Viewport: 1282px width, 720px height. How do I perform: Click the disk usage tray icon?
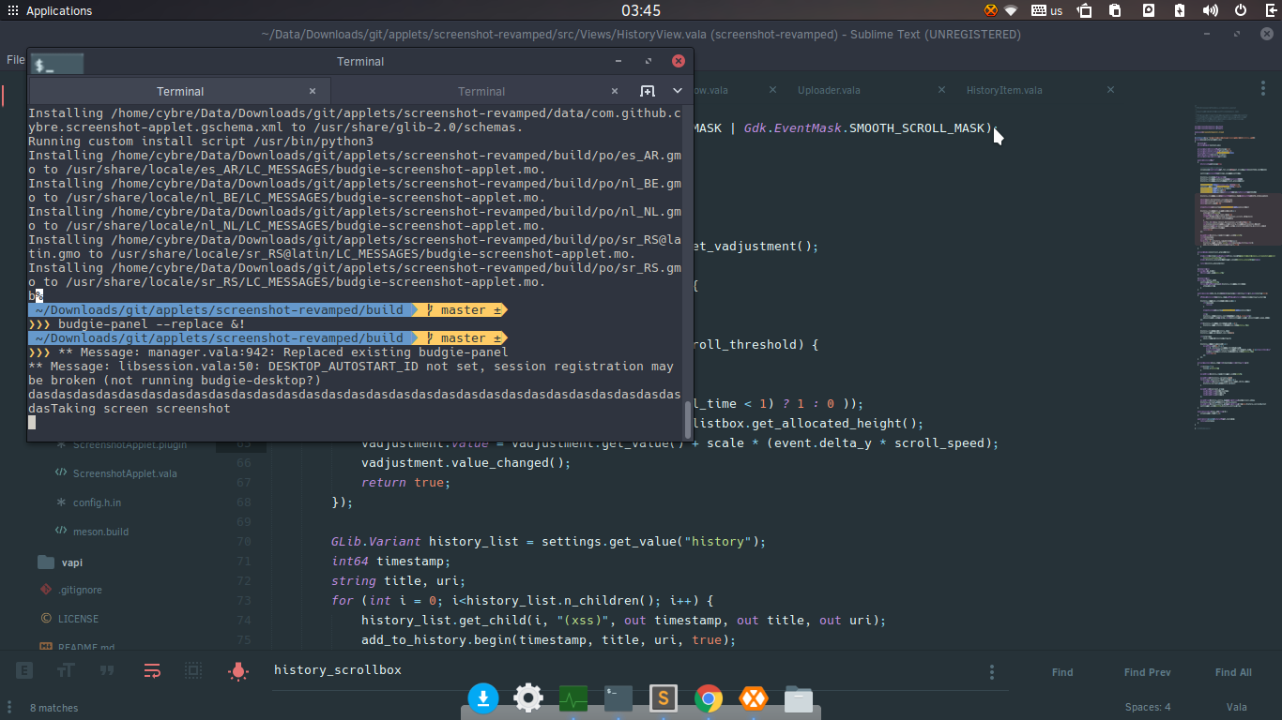click(x=1149, y=10)
